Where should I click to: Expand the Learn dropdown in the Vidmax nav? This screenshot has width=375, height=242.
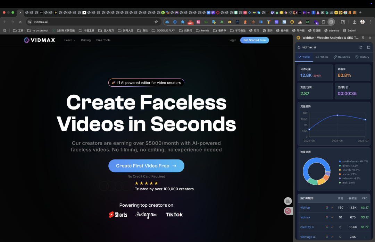69,40
